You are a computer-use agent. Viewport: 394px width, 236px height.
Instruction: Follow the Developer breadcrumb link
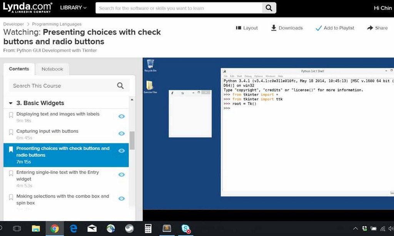13,24
